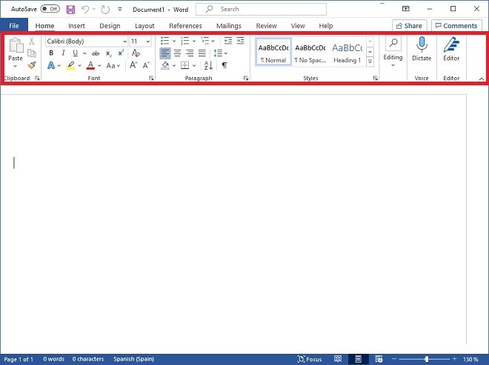Image resolution: width=489 pixels, height=365 pixels.
Task: Switch to the Design tab
Action: 110,26
